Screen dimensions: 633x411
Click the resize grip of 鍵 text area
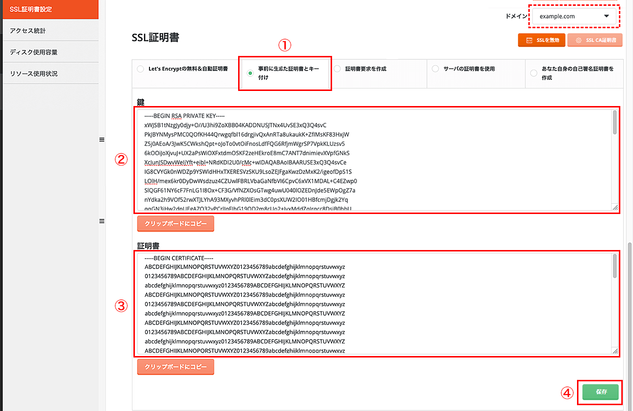615,207
